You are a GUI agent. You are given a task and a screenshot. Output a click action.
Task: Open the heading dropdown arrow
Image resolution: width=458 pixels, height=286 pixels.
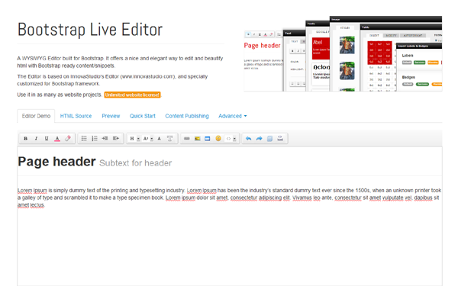click(x=138, y=139)
